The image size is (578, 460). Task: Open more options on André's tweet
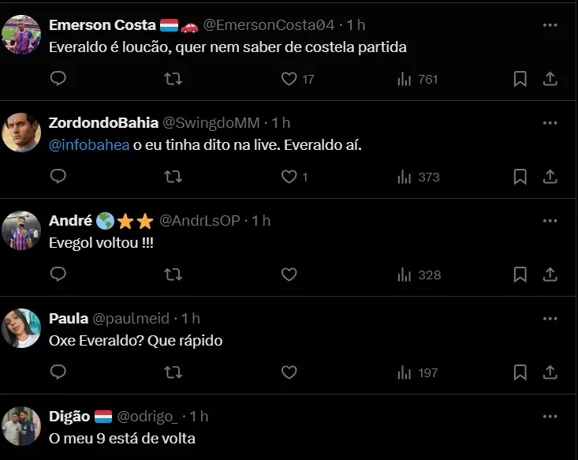pyautogui.click(x=550, y=221)
